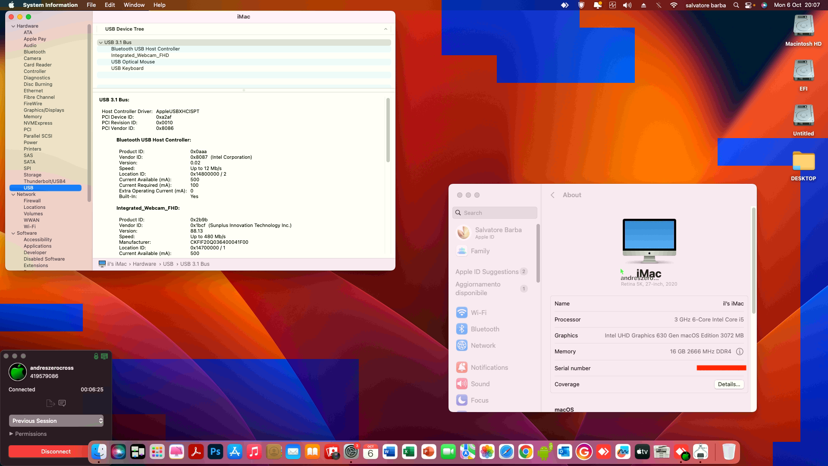Open the File menu
The height and width of the screenshot is (466, 828).
(x=91, y=5)
